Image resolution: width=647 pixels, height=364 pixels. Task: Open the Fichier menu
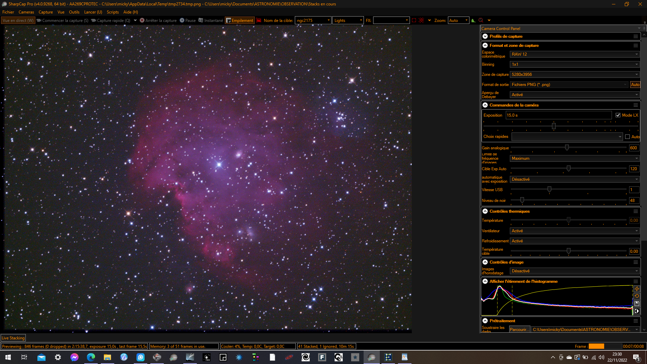tap(8, 12)
